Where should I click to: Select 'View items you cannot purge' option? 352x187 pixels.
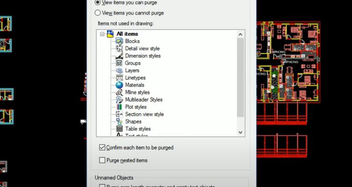(98, 13)
